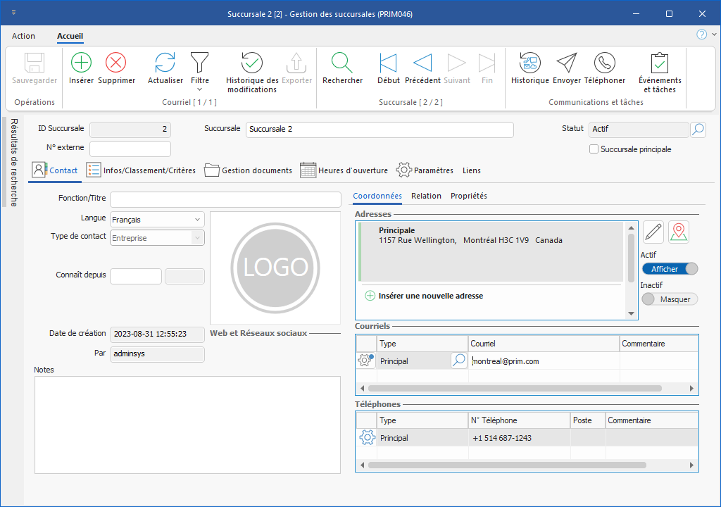Show address on map with pin icon
Image resolution: width=721 pixels, height=507 pixels.
678,232
